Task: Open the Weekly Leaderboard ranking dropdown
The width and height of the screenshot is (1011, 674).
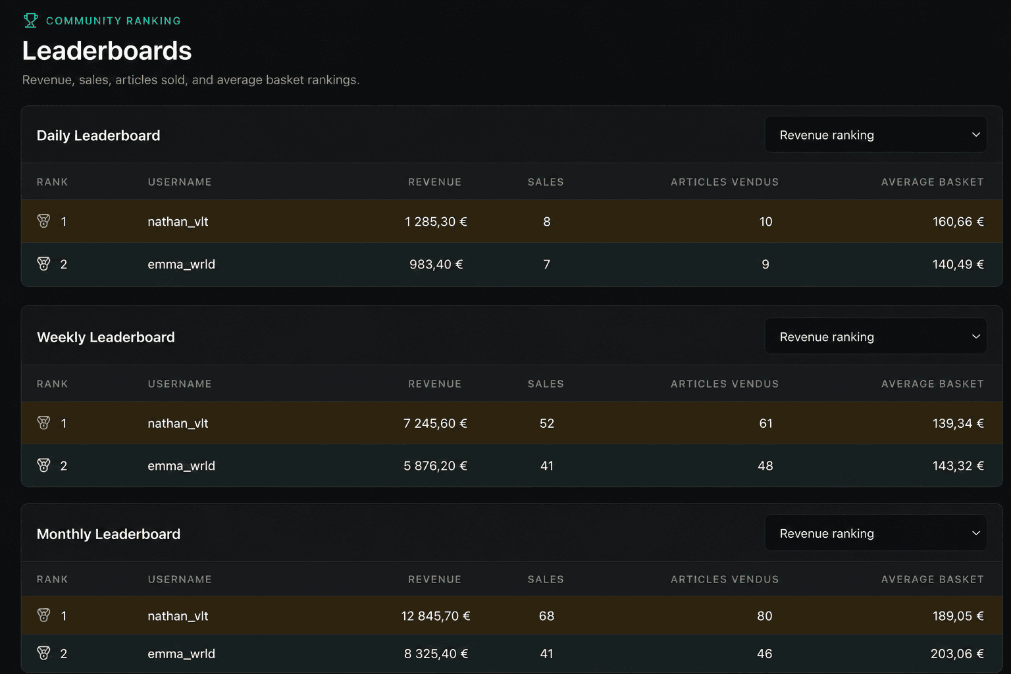Action: point(875,336)
